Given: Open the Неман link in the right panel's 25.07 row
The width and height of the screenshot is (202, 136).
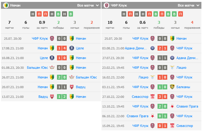Looking at the screenshot, I should tap(181, 38).
